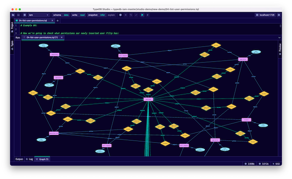Add a new editor tab with plus
292x179 pixels.
coord(58,21)
